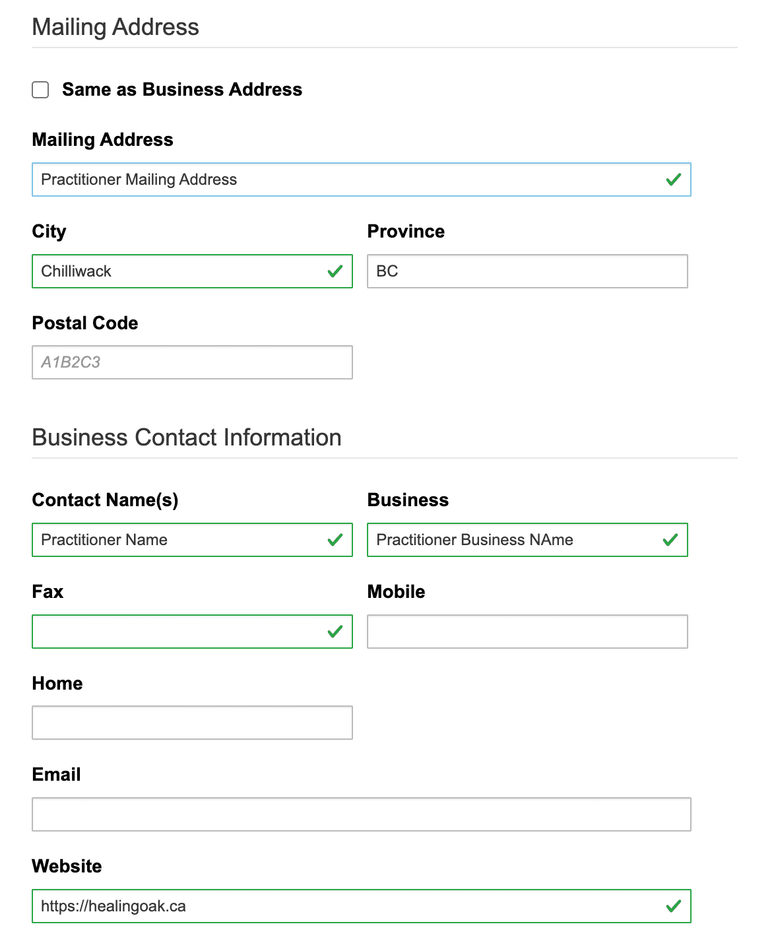The image size is (776, 949).
Task: Edit the Contact Name(s) text field
Action: (x=178, y=540)
